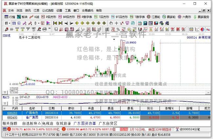The image size is (213, 139).
Task: Open the T数字表 tool
Action: [x=137, y=17]
